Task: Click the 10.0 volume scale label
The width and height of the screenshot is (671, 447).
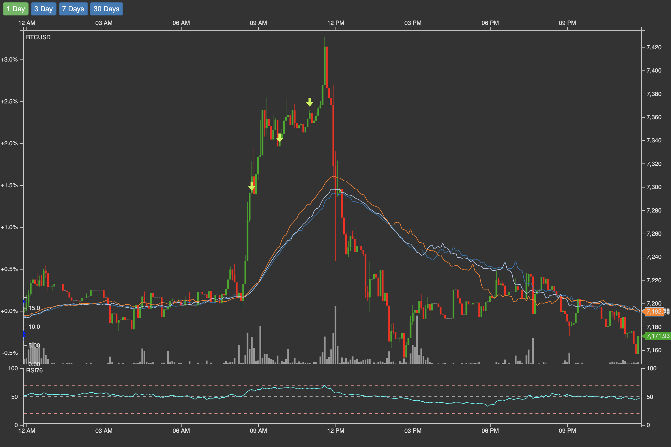Action: pos(34,327)
